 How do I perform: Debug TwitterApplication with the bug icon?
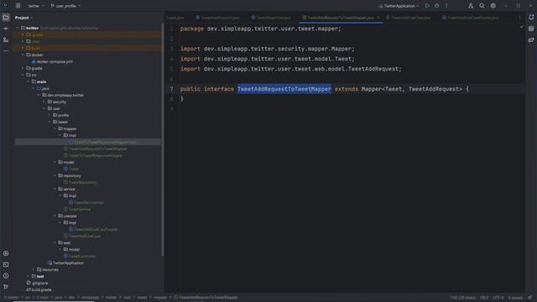click(436, 6)
